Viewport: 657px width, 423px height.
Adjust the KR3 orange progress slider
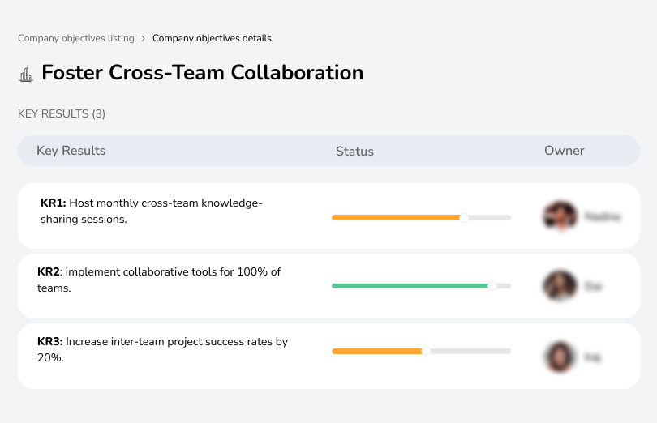[421, 352]
